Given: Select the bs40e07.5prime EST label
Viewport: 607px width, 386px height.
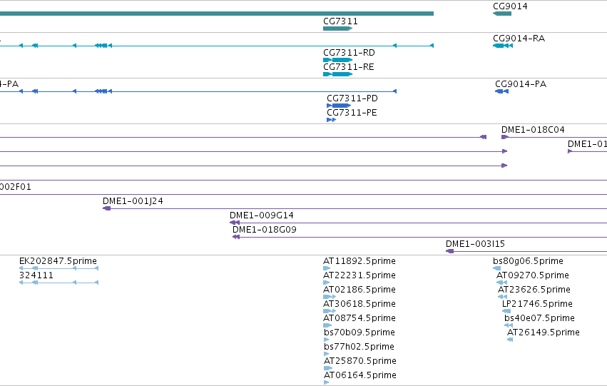Looking at the screenshot, I should click(x=539, y=319).
